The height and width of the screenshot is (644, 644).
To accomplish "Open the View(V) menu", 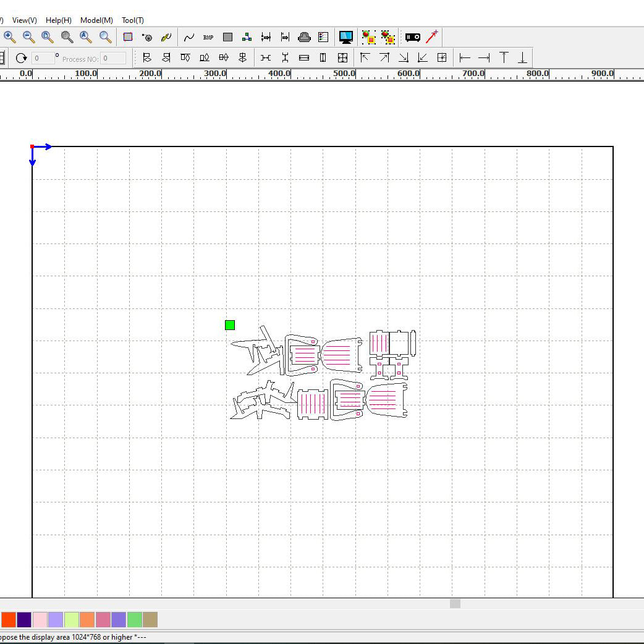I will click(x=25, y=20).
